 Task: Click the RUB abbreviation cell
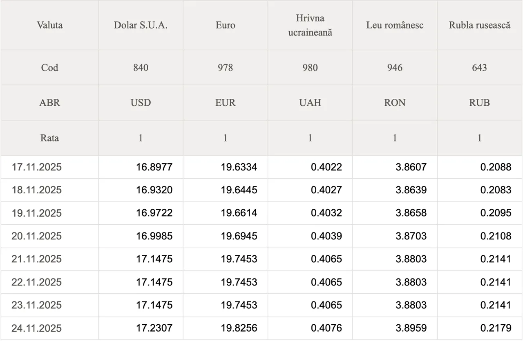point(480,103)
